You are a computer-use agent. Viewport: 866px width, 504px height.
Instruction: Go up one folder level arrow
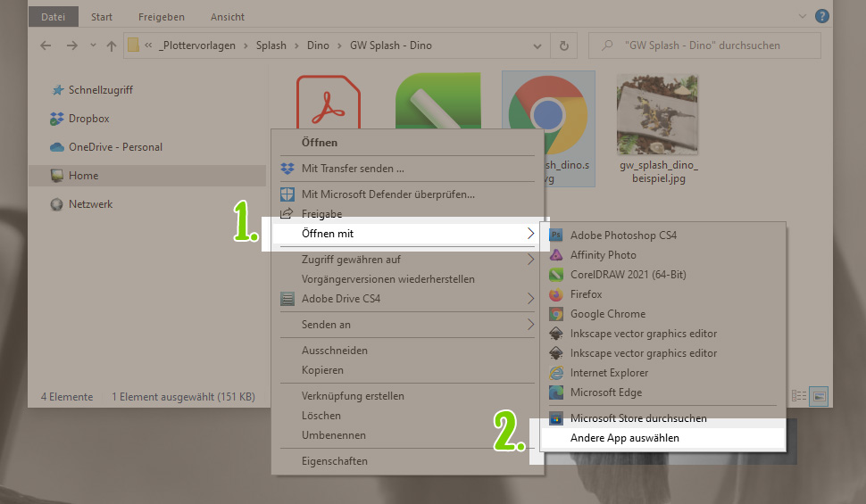(112, 45)
